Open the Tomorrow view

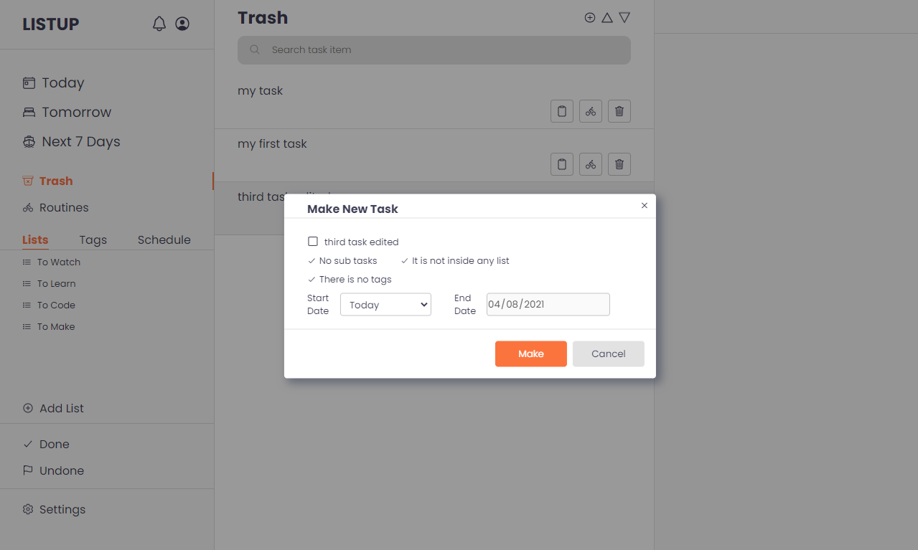coord(77,112)
